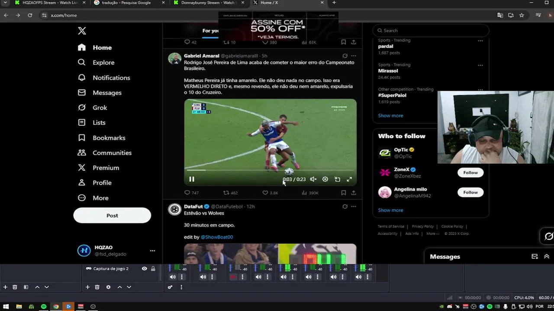Open more options for Mirassol trend
The image size is (554, 311).
point(480,66)
